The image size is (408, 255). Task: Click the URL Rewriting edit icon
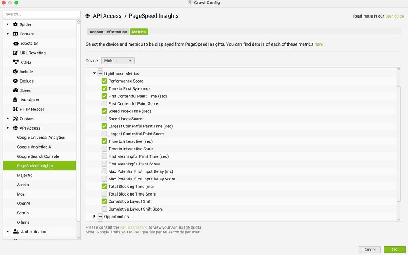click(x=16, y=53)
